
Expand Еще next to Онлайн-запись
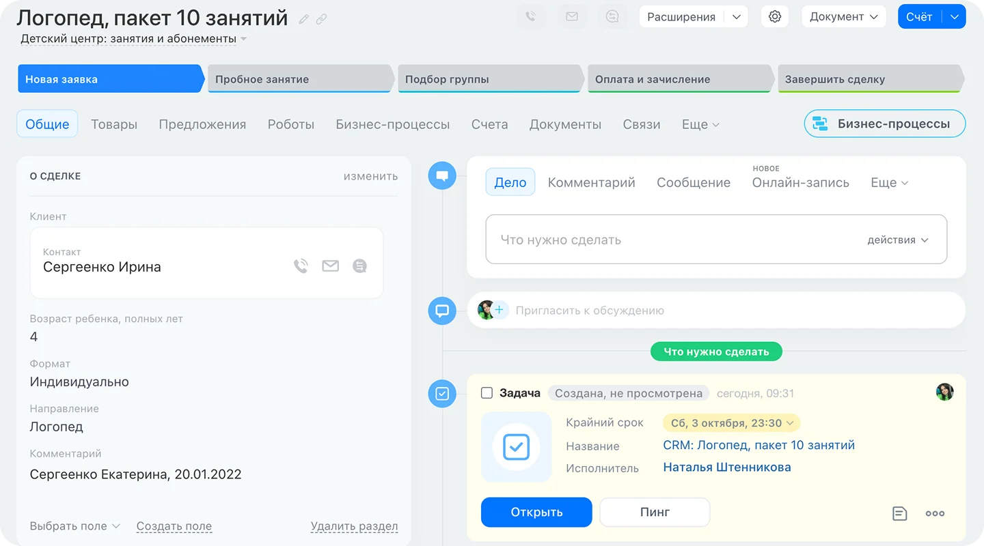pyautogui.click(x=889, y=183)
